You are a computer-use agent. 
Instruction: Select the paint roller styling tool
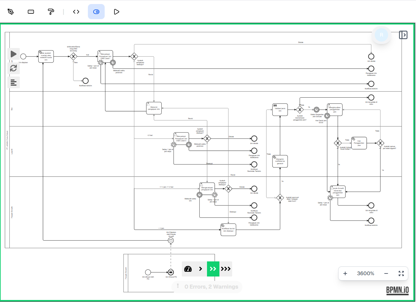pyautogui.click(x=51, y=11)
